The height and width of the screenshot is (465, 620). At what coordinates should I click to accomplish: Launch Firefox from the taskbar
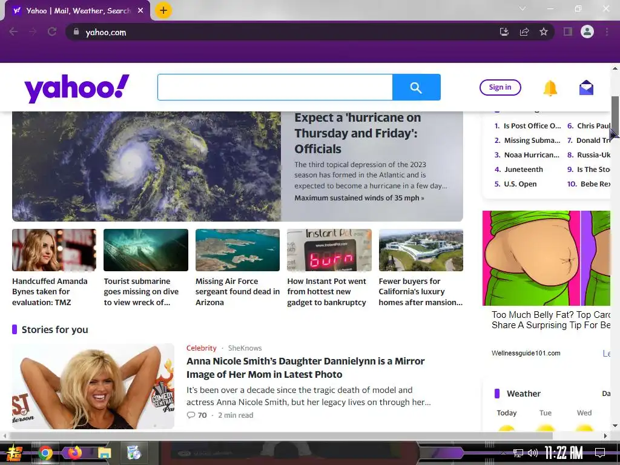(x=74, y=452)
